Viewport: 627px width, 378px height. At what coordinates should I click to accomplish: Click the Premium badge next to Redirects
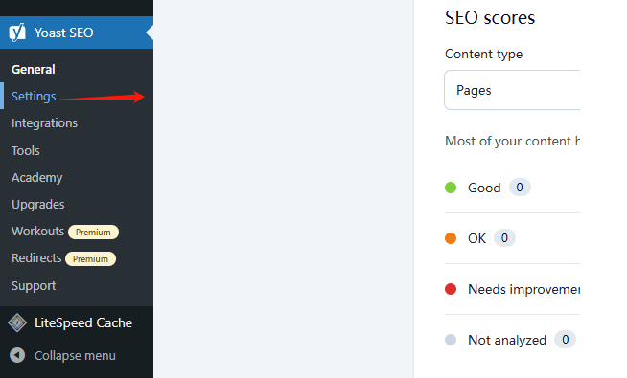pyautogui.click(x=90, y=258)
